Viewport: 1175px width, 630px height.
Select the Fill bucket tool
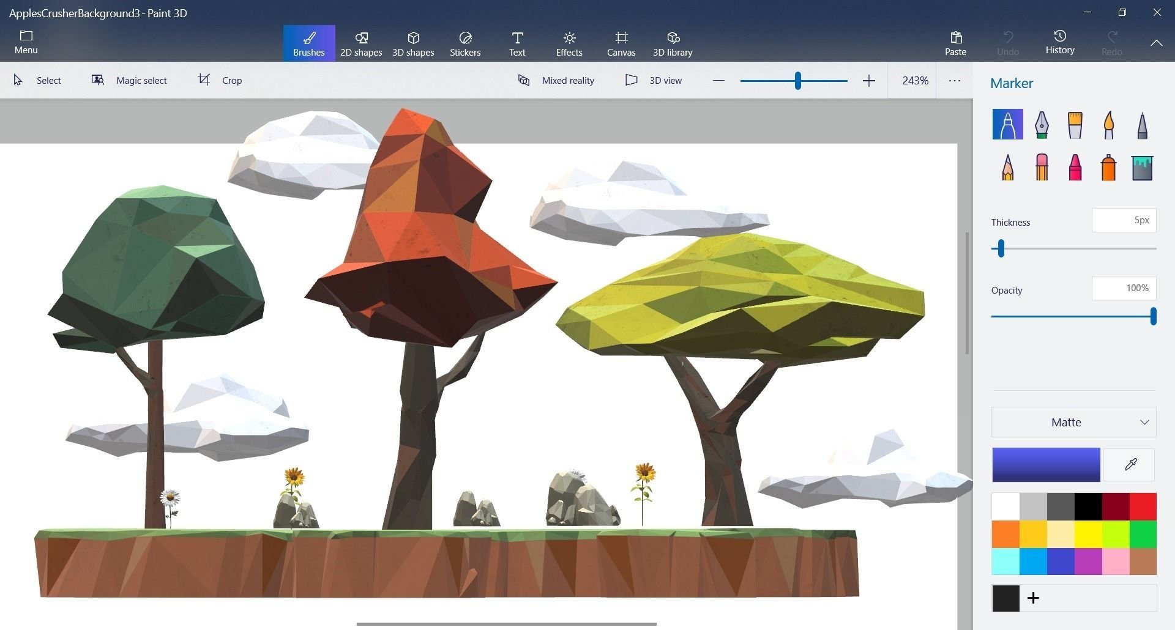click(x=1142, y=167)
